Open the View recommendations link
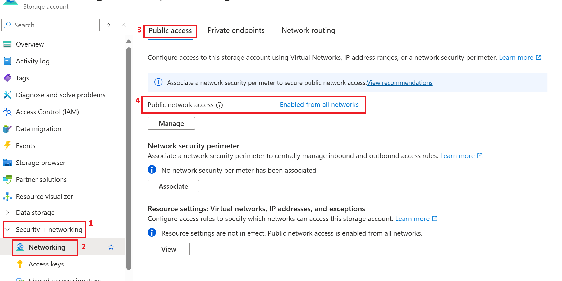This screenshot has height=281, width=562. pos(400,83)
